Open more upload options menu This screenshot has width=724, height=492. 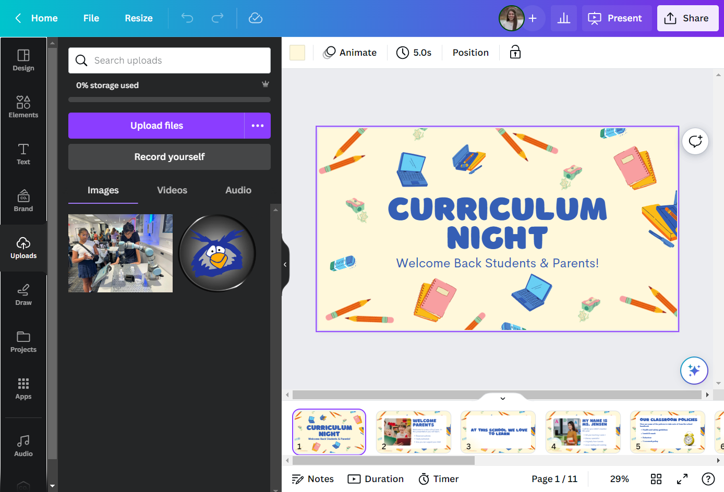click(258, 126)
